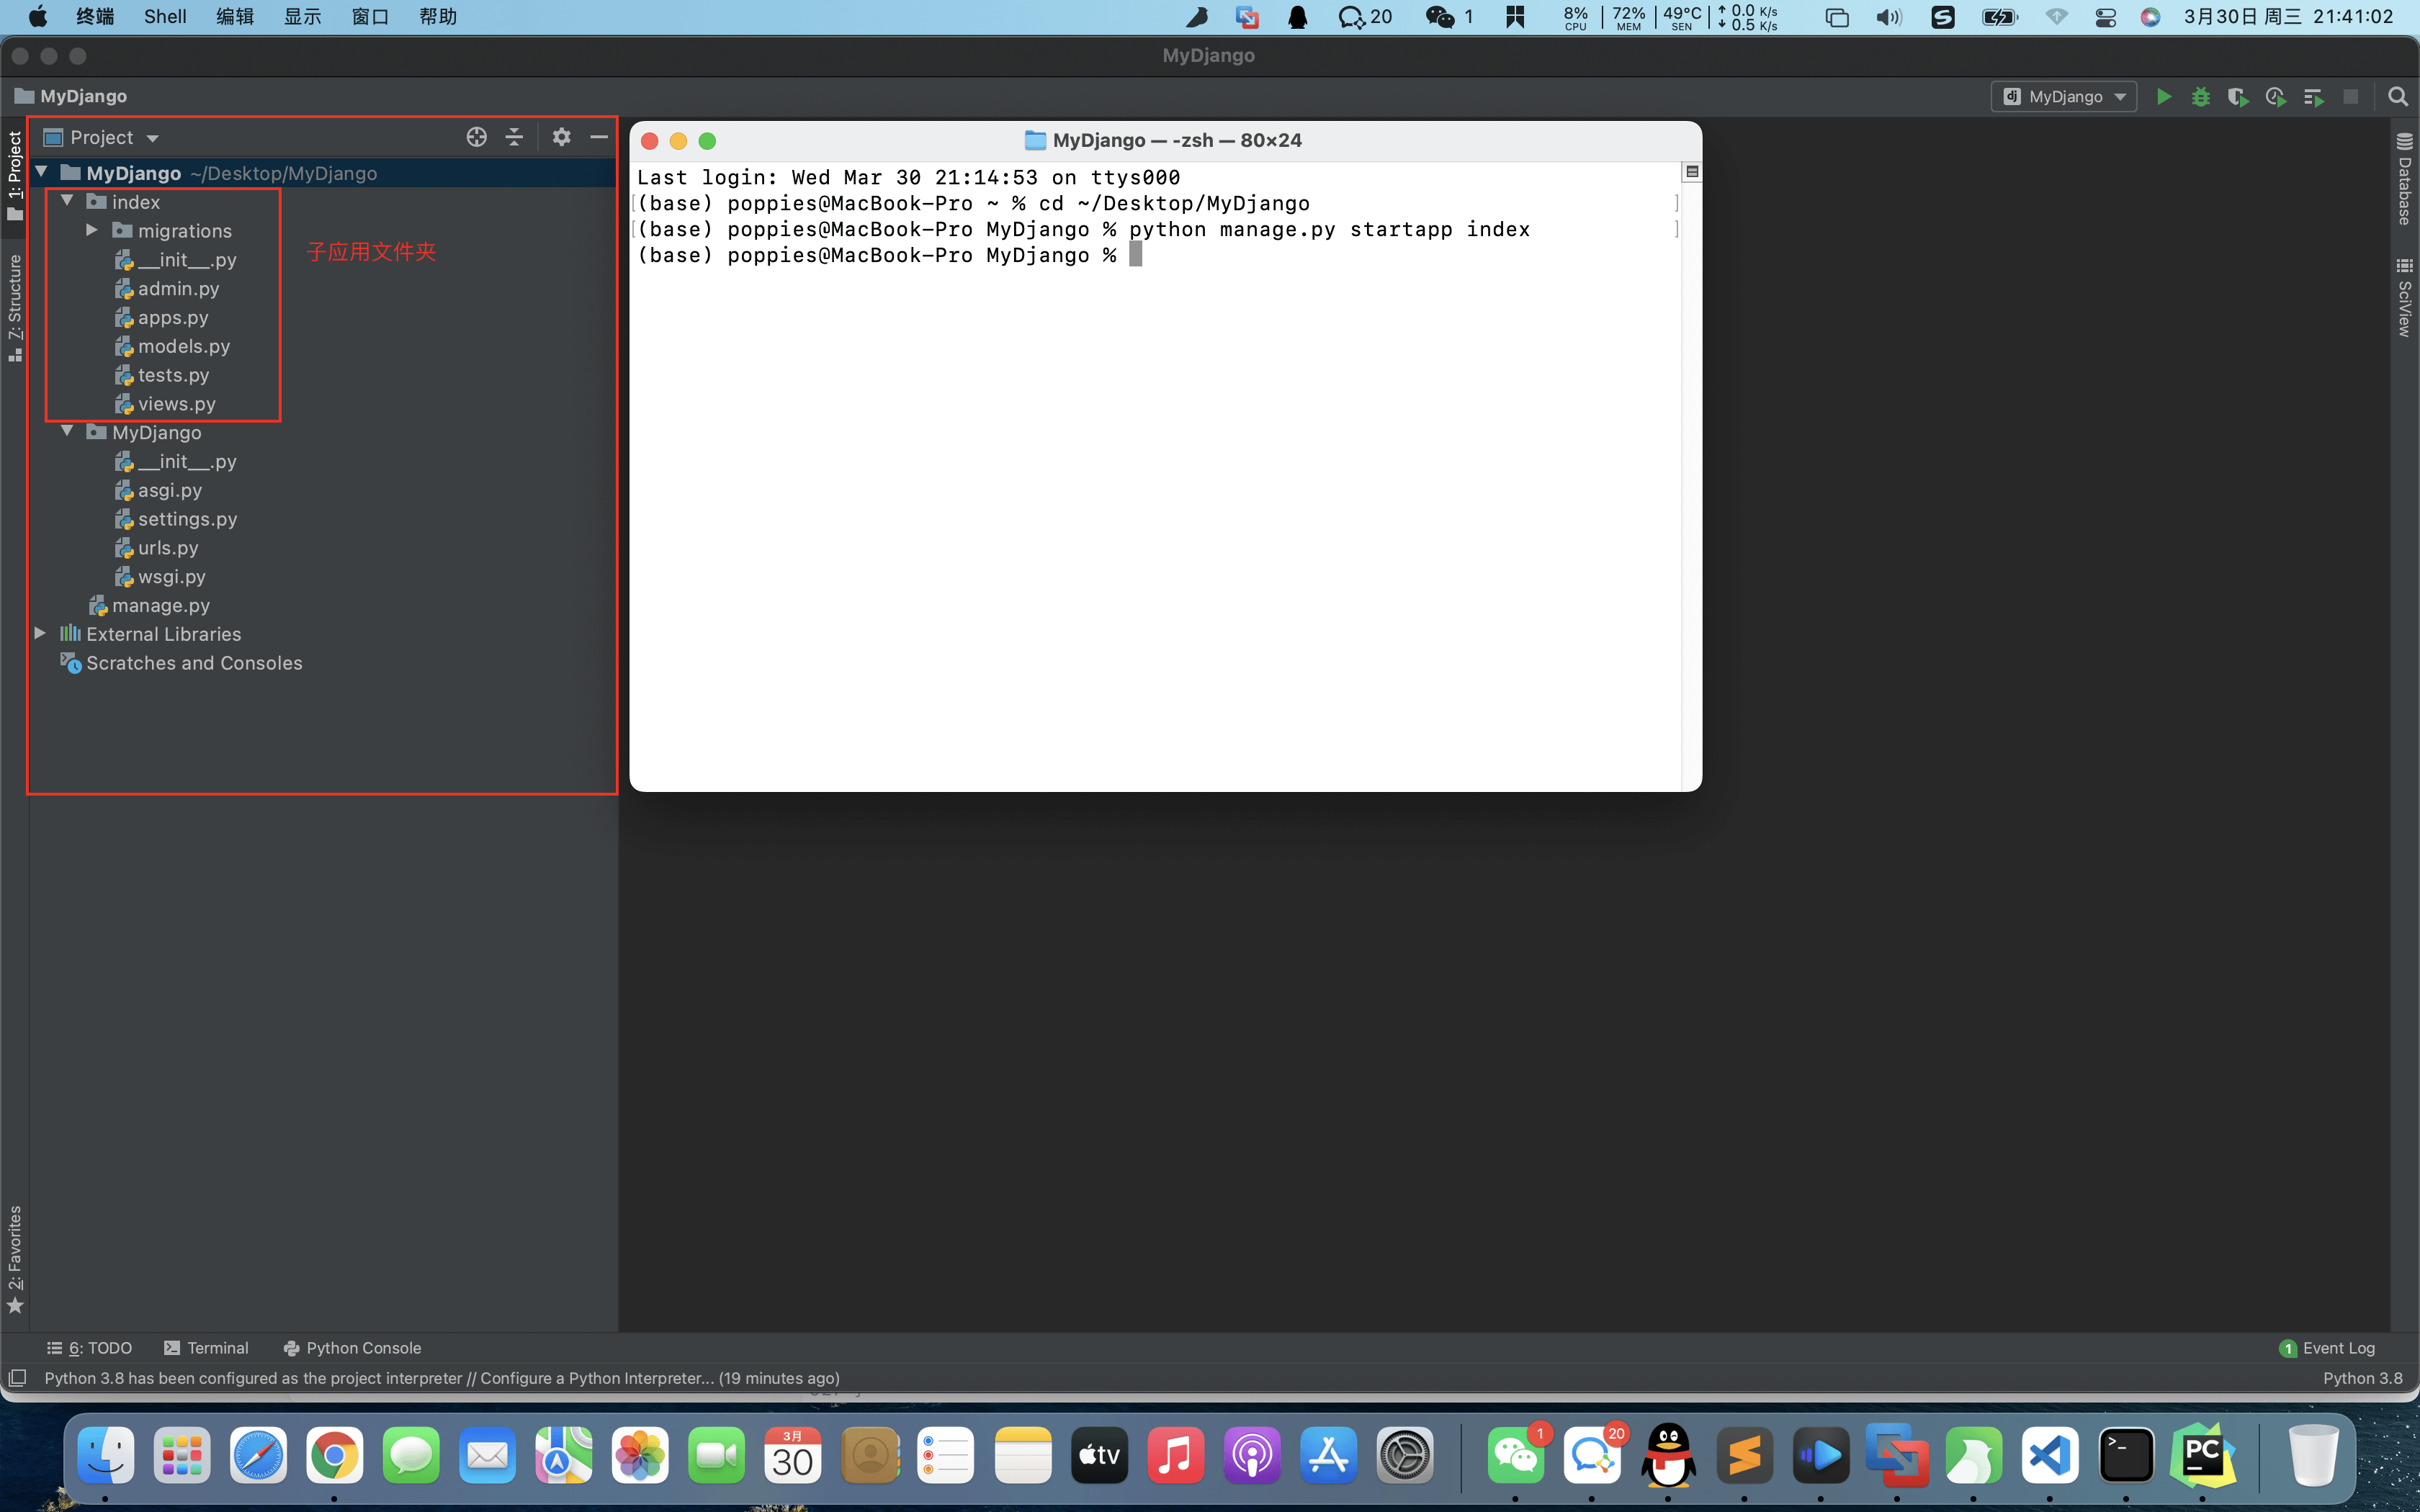Toggle the Database side panel
2420x1512 pixels.
coord(2404,180)
